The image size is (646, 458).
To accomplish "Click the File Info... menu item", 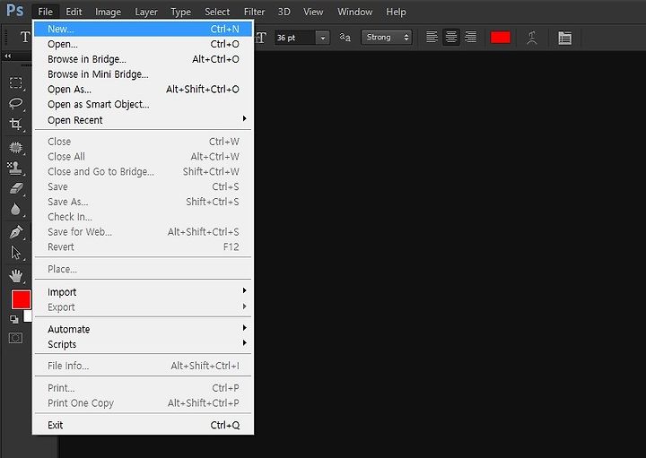I will (143, 366).
